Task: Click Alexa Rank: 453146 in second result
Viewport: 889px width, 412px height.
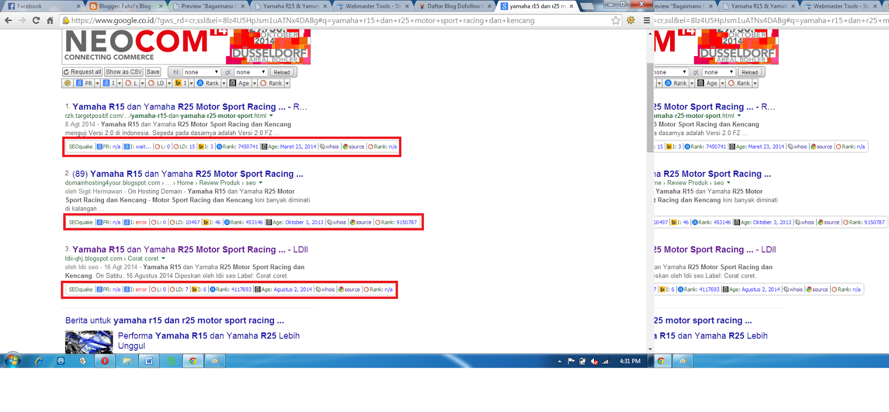Action: pos(243,222)
